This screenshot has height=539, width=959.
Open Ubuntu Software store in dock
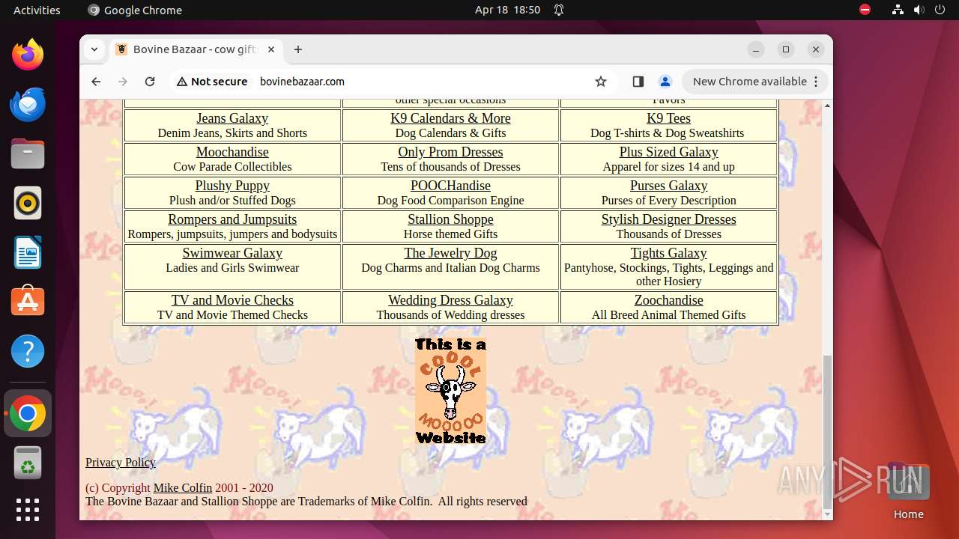click(x=28, y=302)
